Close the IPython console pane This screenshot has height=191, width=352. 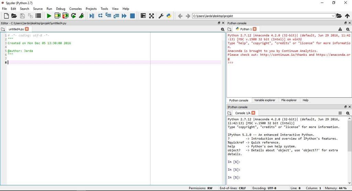pos(350,107)
